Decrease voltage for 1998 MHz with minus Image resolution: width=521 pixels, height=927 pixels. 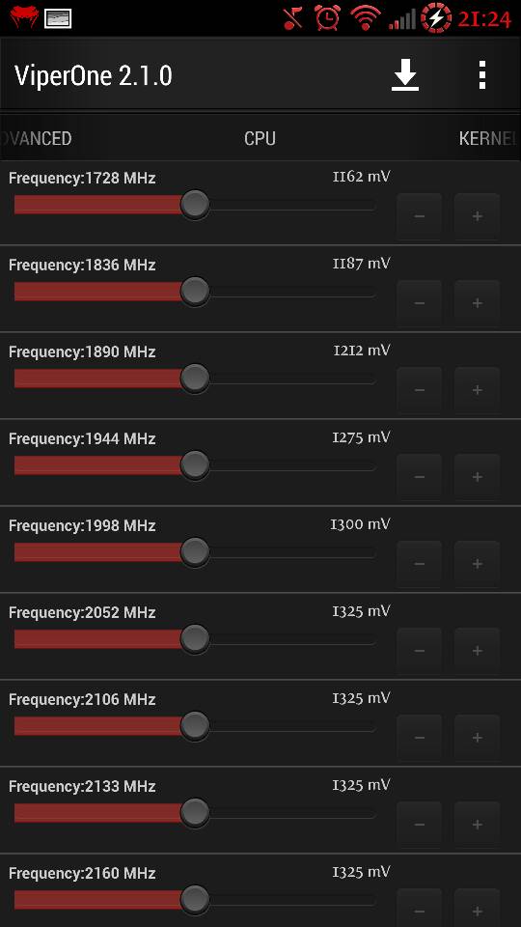pyautogui.click(x=420, y=564)
